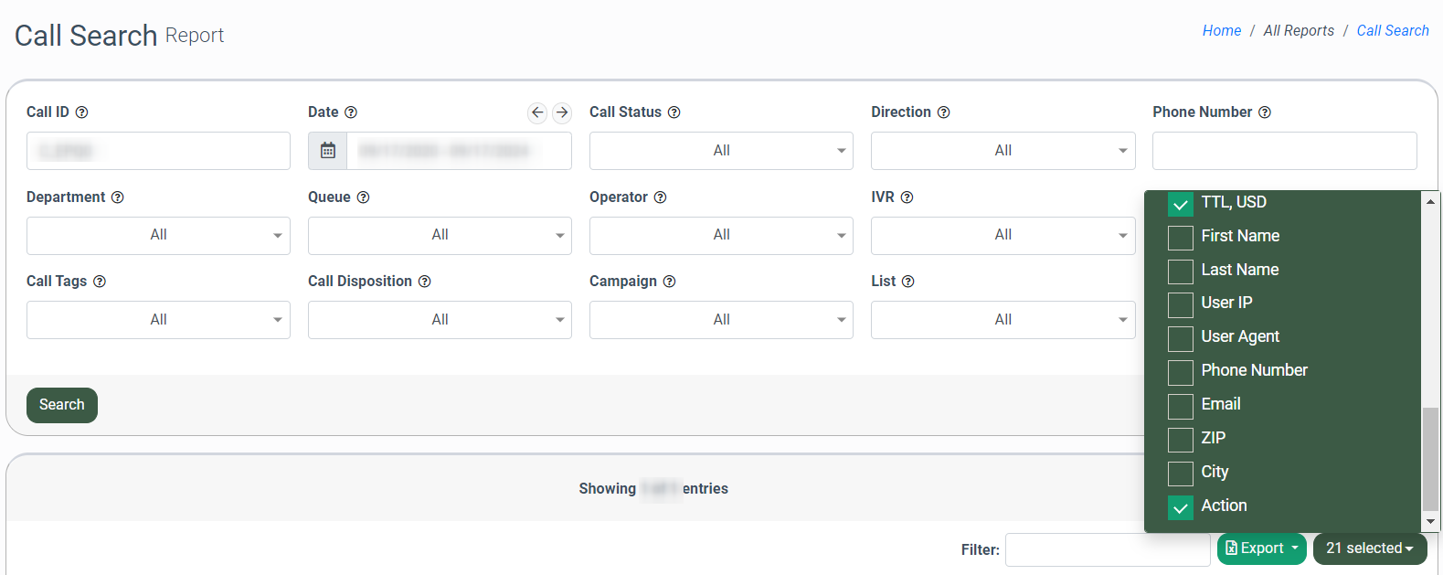Open the Home breadcrumb link
This screenshot has height=575, width=1443.
pos(1221,31)
